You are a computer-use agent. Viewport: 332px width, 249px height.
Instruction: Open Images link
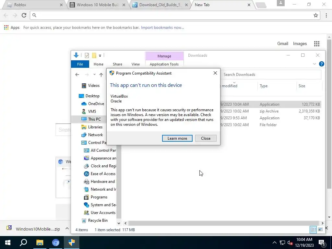(300, 44)
